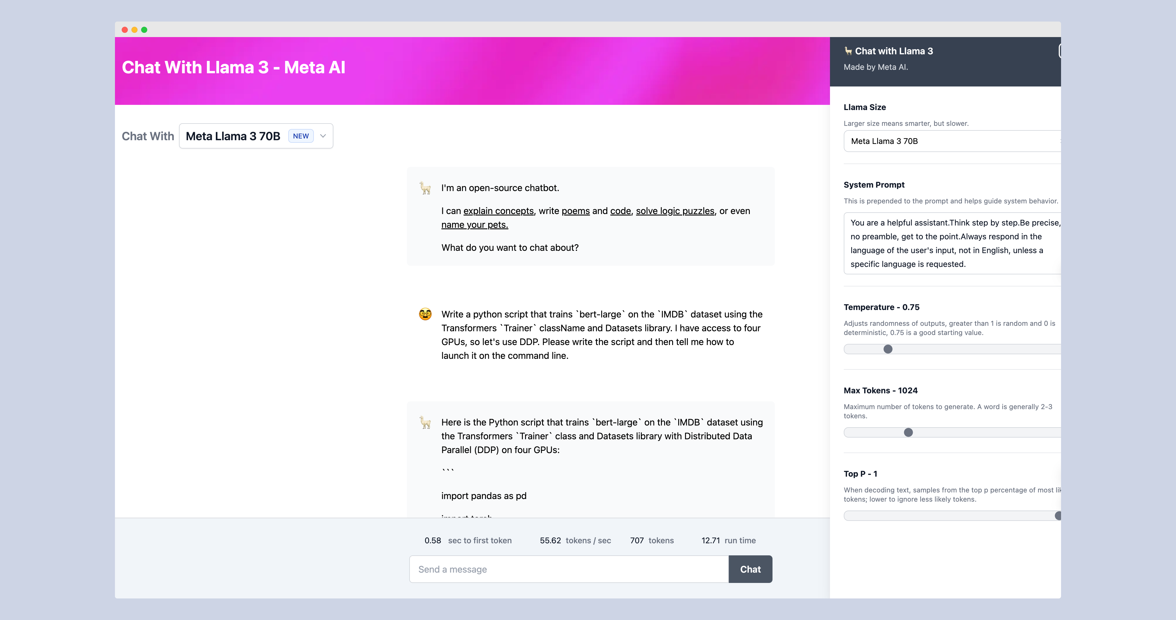1176x620 pixels.
Task: Click the green fullscreen window dot
Action: [144, 30]
